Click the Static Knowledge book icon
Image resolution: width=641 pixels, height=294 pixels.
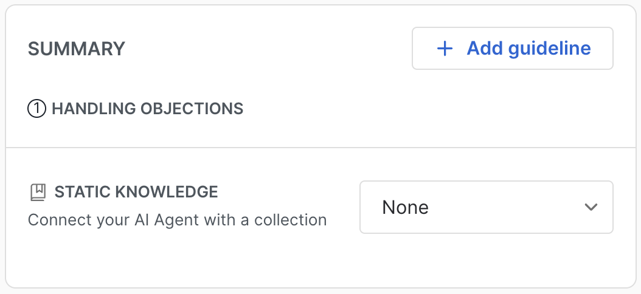click(x=38, y=193)
